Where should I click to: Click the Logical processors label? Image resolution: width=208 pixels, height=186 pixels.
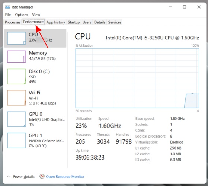coord(151,136)
